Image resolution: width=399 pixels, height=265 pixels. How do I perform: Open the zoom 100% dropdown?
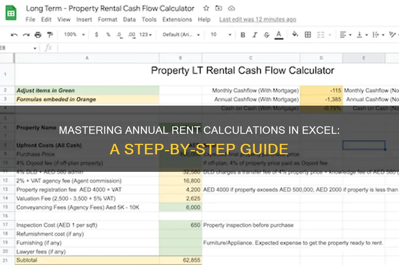tap(74, 34)
